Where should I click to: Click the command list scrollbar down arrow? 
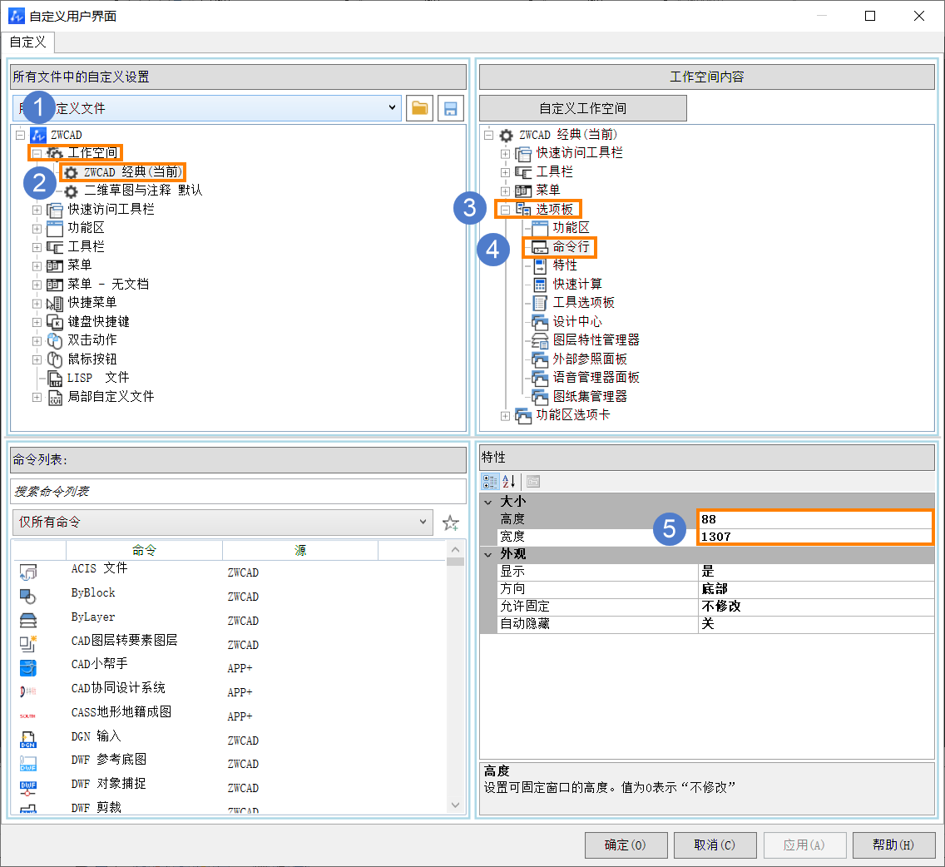456,805
